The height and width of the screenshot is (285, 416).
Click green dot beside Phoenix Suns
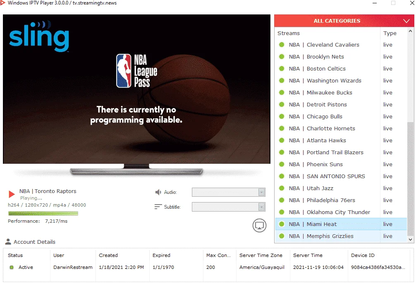(282, 164)
